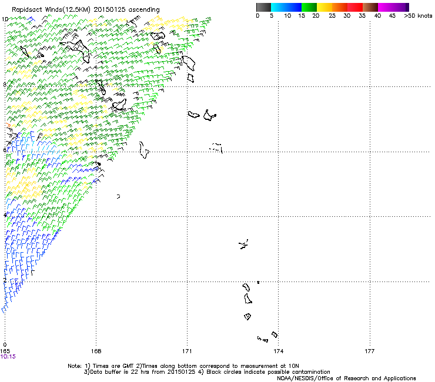Click the note line '3)Data buffer is 22 hrs'
This screenshot has height=382, width=435.
click(x=207, y=372)
